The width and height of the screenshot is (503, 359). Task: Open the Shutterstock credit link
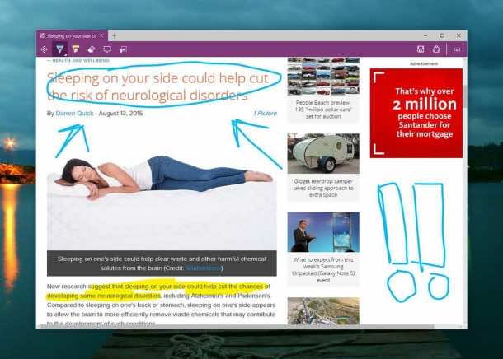(203, 268)
